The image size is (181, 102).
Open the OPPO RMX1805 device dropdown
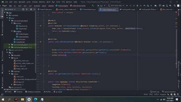pyautogui.click(x=116, y=6)
